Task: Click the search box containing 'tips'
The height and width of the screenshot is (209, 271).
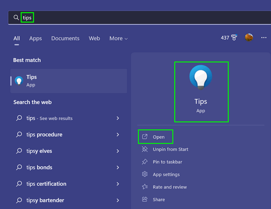Action: tap(140, 18)
